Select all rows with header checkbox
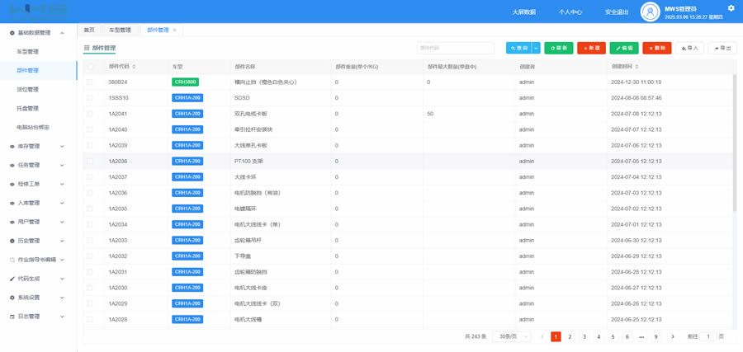Viewport: 743px width, 352px height. coord(90,67)
